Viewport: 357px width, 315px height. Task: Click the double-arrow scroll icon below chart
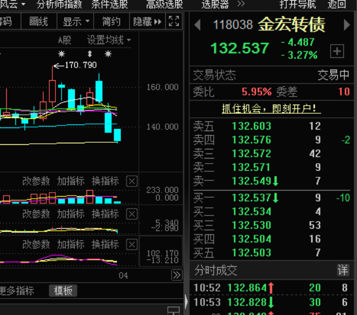176,275
